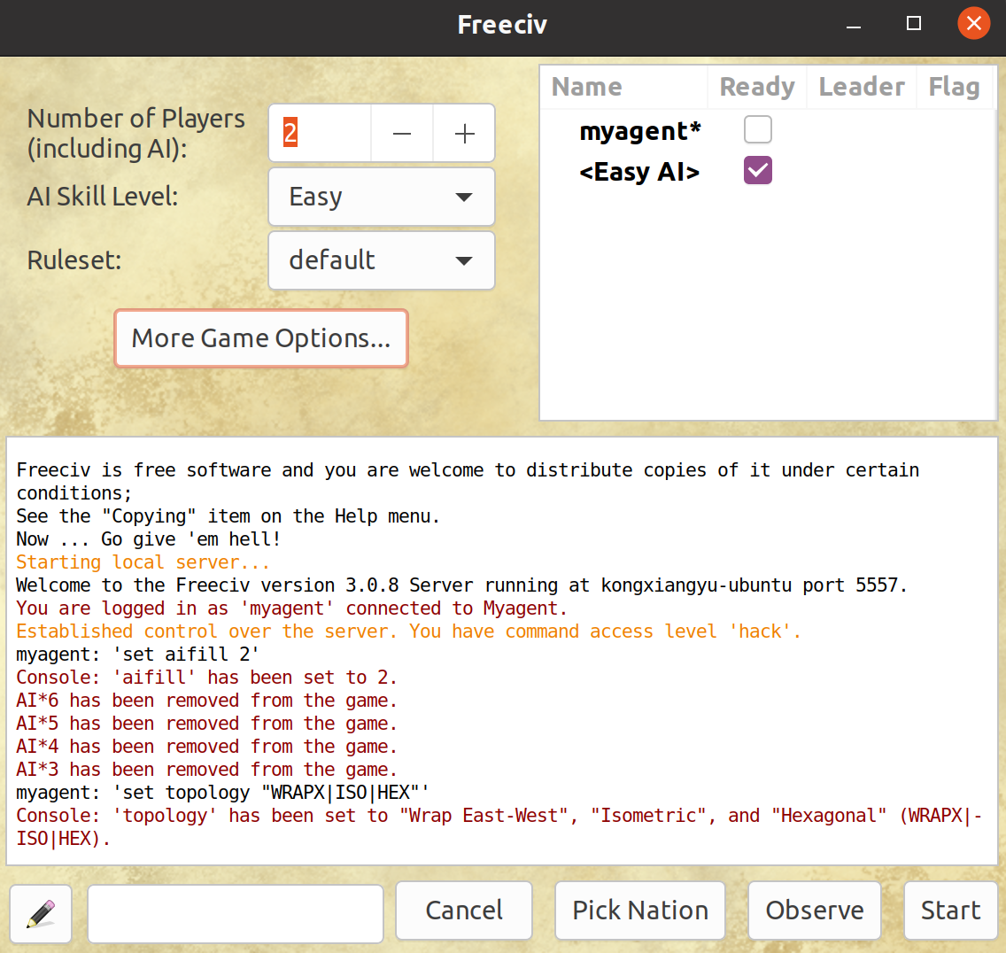1006x953 pixels.
Task: Click the 'Welcome to the Freeciv version' line
Action: [462, 585]
